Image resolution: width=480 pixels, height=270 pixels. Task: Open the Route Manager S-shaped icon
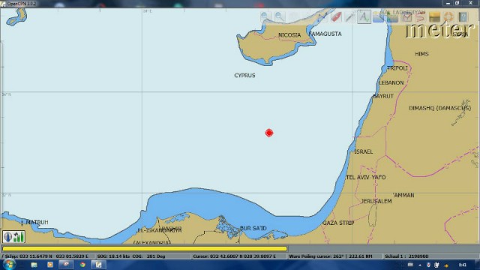(x=421, y=16)
